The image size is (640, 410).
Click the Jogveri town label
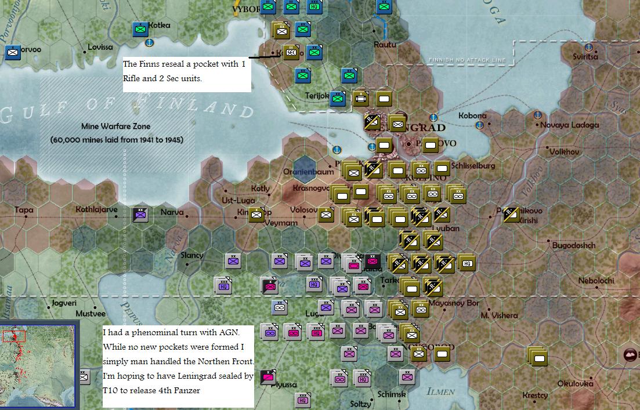point(64,303)
